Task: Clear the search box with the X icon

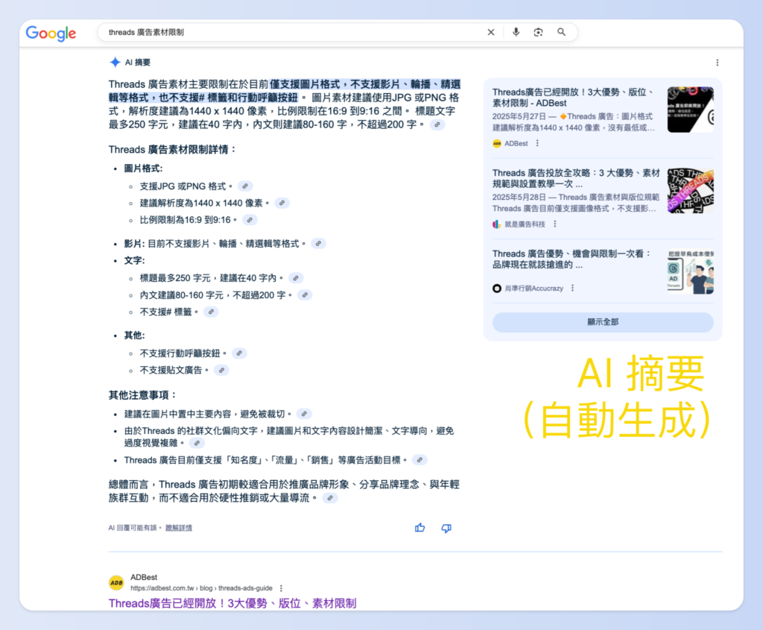Action: tap(491, 32)
